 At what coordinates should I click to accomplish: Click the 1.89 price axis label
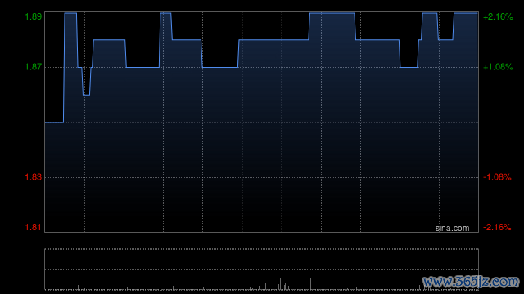click(34, 16)
